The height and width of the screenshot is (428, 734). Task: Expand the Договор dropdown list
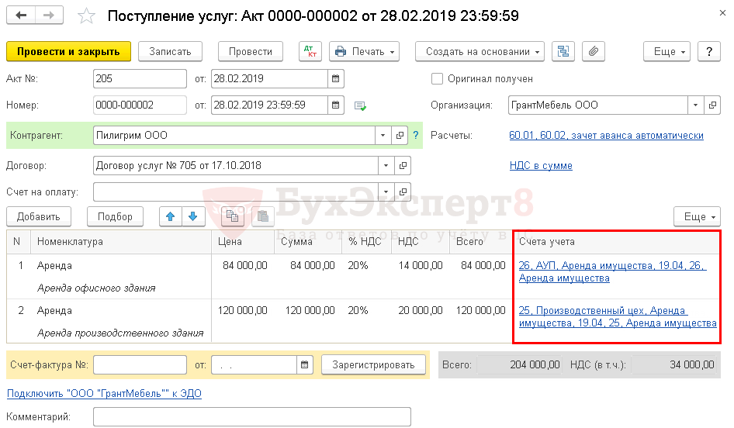pyautogui.click(x=386, y=166)
